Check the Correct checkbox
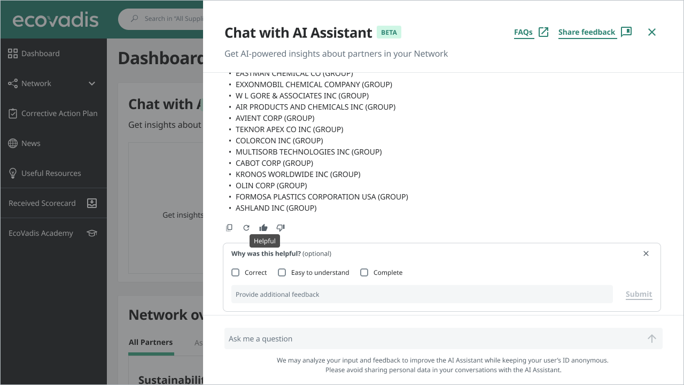The image size is (684, 385). [x=236, y=273]
